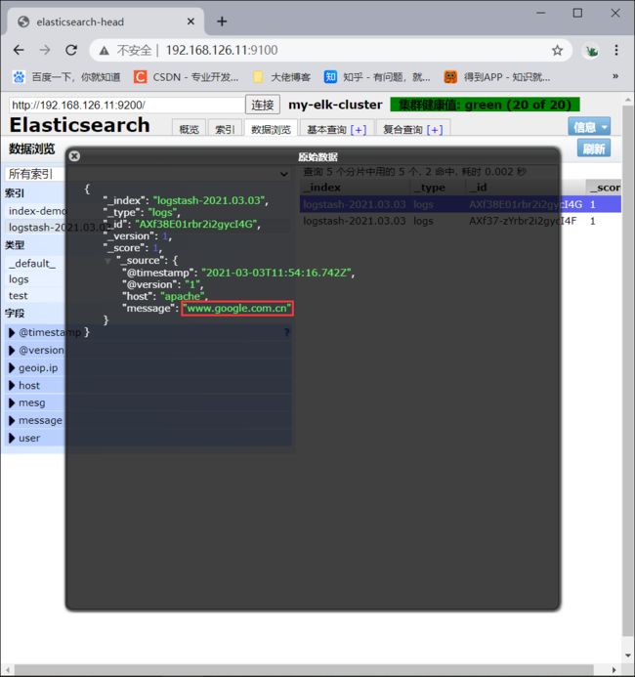The image size is (635, 677).
Task: Open the 基本查询 tab
Action: (x=327, y=130)
